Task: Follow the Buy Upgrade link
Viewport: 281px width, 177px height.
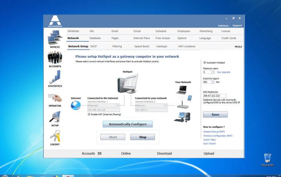Action: (224, 72)
